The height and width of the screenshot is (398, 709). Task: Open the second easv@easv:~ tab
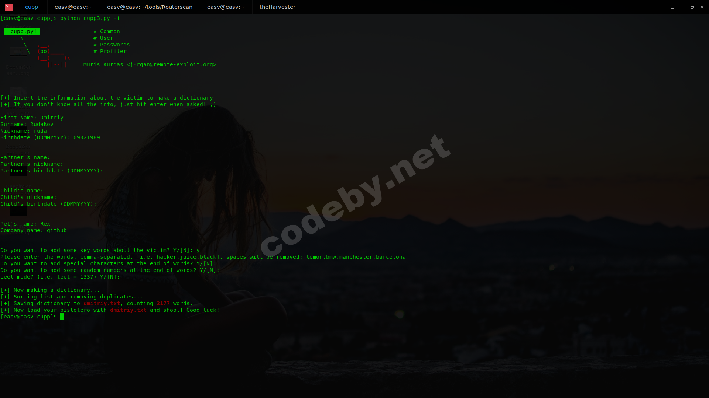point(73,7)
